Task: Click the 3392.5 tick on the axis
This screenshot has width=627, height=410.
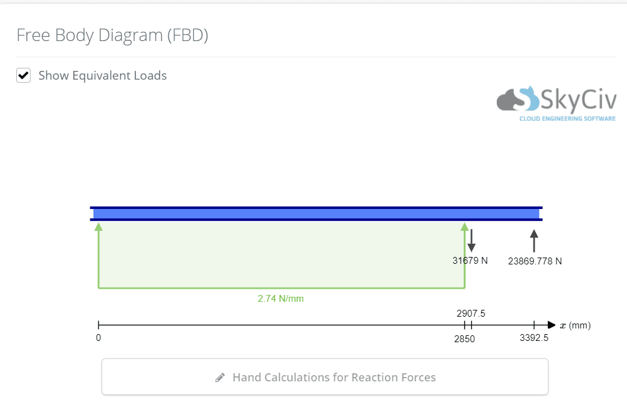Action: tap(534, 325)
